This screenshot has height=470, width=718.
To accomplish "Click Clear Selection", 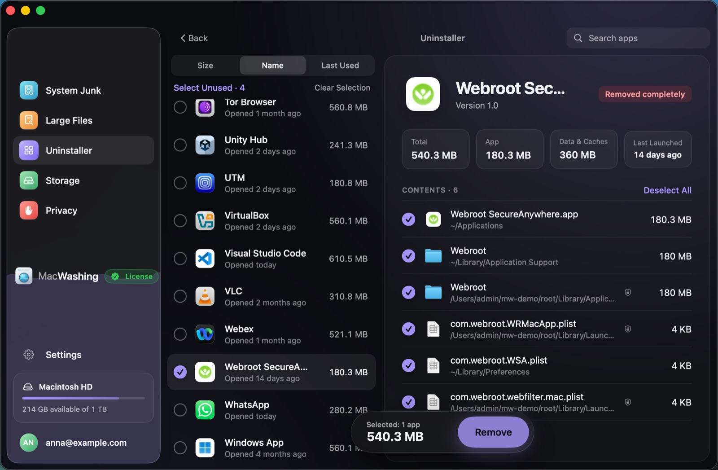I will click(x=342, y=88).
